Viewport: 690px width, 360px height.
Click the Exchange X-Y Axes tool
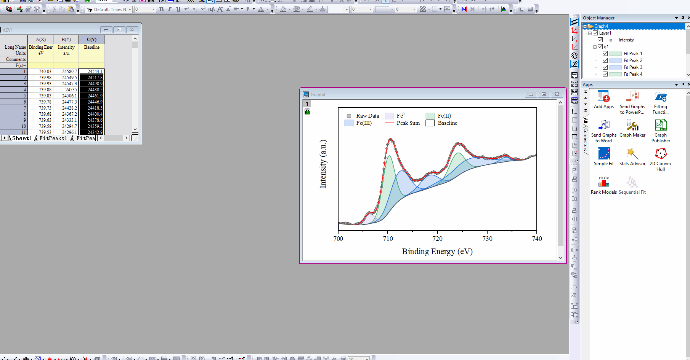pyautogui.click(x=574, y=55)
